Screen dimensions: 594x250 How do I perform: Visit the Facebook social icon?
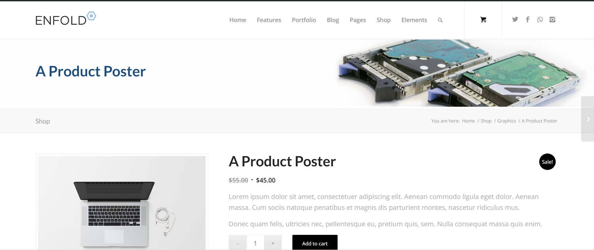point(527,19)
